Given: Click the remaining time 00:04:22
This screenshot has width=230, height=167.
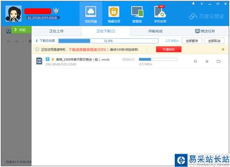Looking at the screenshot, I should [128, 60].
